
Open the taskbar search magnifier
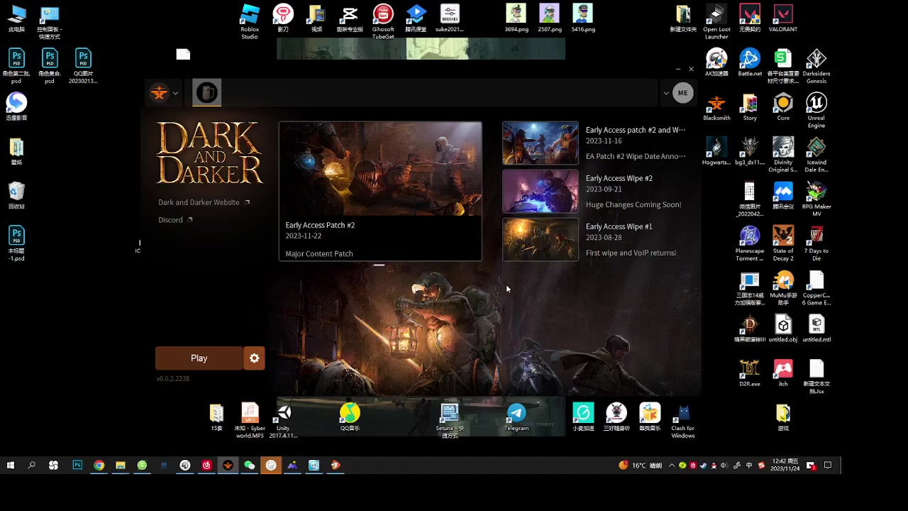coord(31,466)
